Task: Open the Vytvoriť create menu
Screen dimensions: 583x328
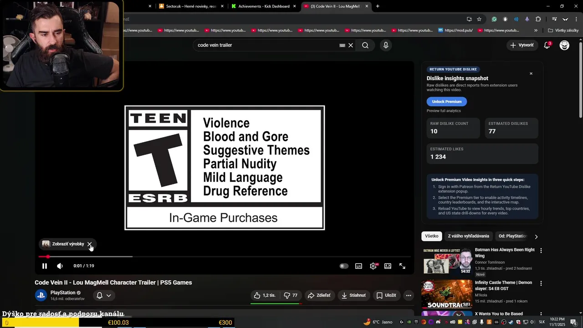Action: coord(522,45)
